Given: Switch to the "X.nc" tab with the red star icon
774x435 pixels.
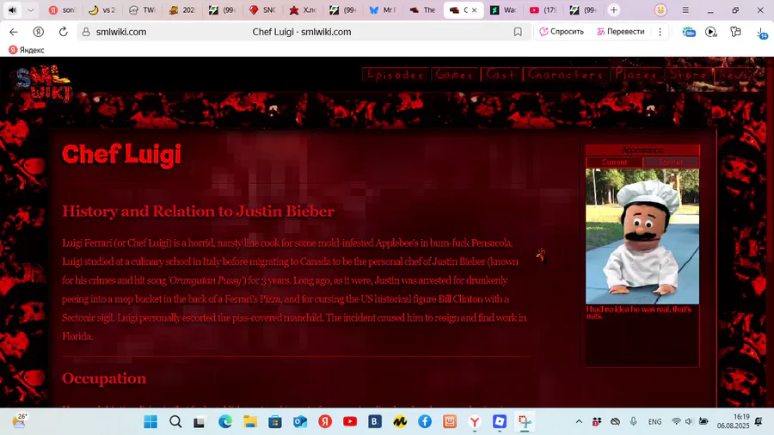Looking at the screenshot, I should tap(303, 9).
